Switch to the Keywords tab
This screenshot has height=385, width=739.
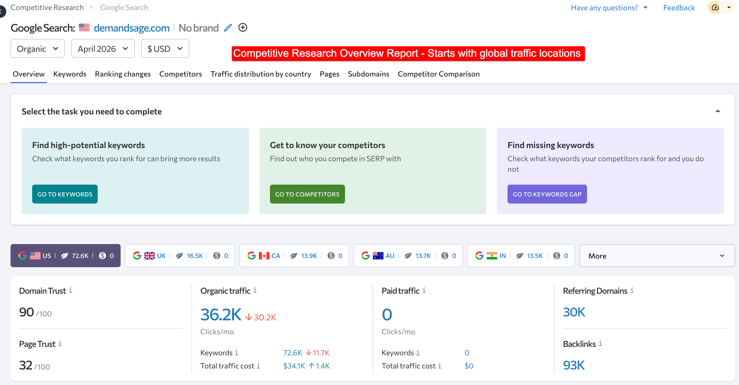[70, 74]
